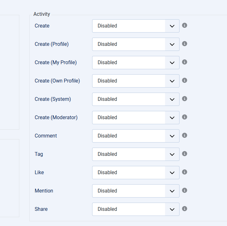Click the info icon next to Comment

pos(185,135)
